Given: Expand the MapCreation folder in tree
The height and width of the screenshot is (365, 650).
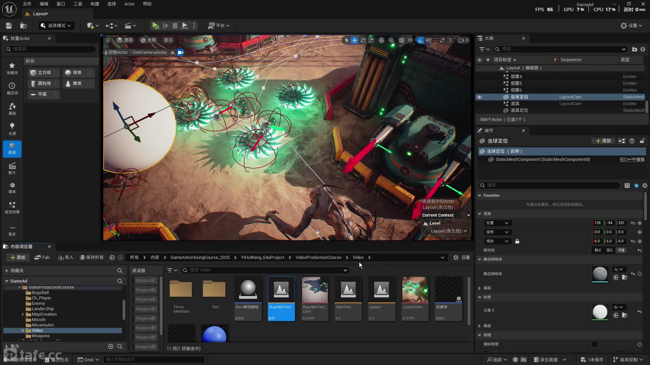Looking at the screenshot, I should tap(23, 314).
